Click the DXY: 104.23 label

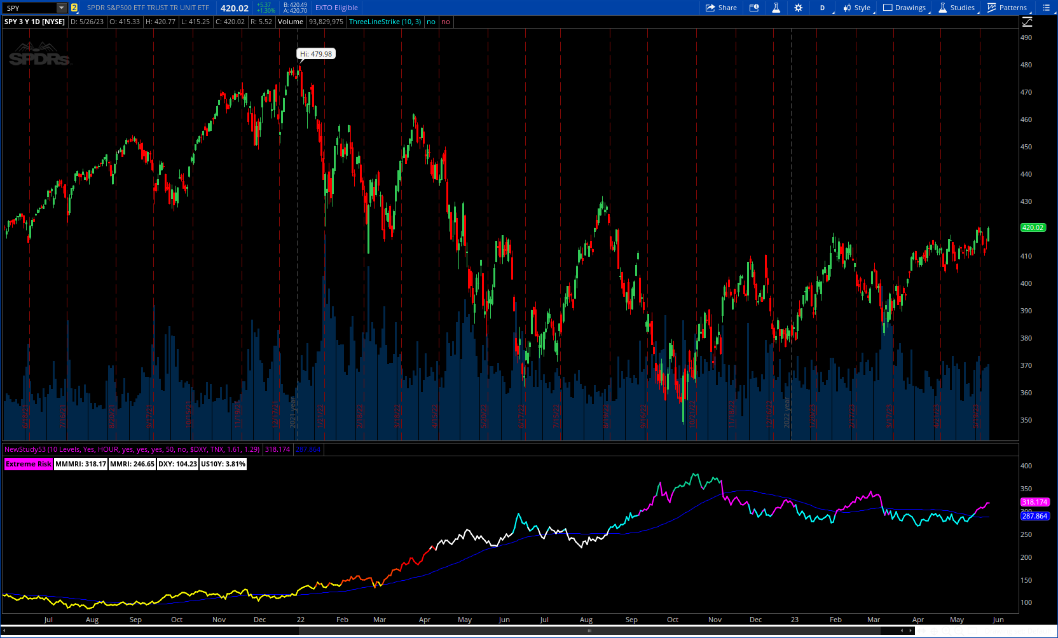pyautogui.click(x=177, y=464)
